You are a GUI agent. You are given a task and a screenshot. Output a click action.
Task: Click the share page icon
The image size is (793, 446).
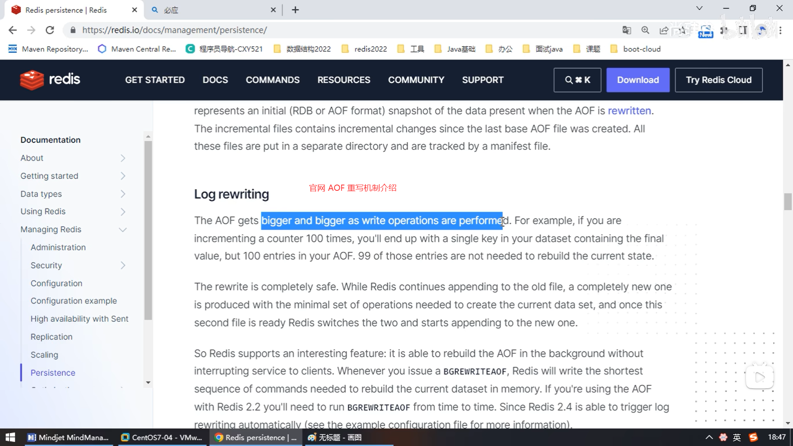tap(664, 30)
